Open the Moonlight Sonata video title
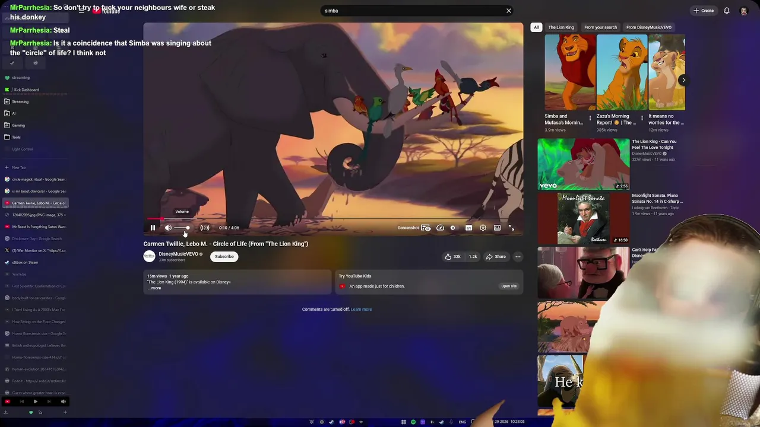Screen dimensions: 760x427 (x=657, y=198)
